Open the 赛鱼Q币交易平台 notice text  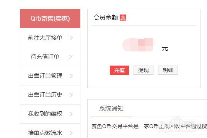coord(149,126)
